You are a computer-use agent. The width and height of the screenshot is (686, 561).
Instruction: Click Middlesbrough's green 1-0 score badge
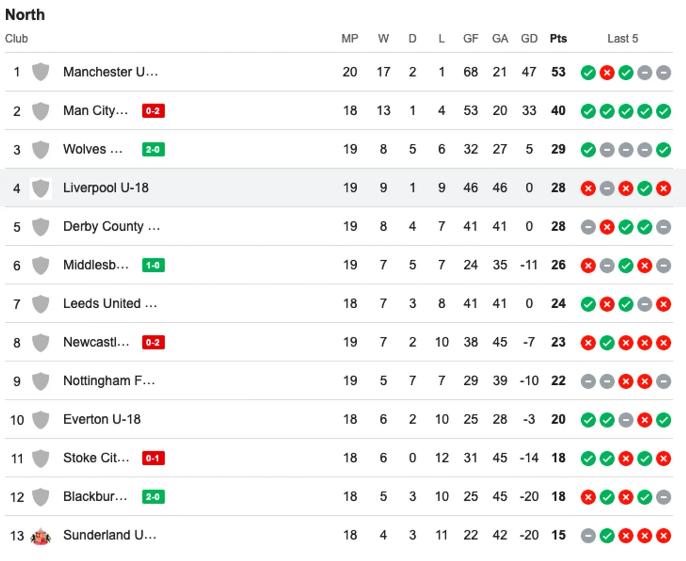point(153,265)
